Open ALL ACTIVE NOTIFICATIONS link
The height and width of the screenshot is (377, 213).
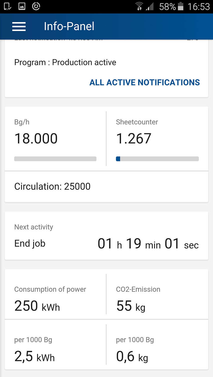coord(145,82)
